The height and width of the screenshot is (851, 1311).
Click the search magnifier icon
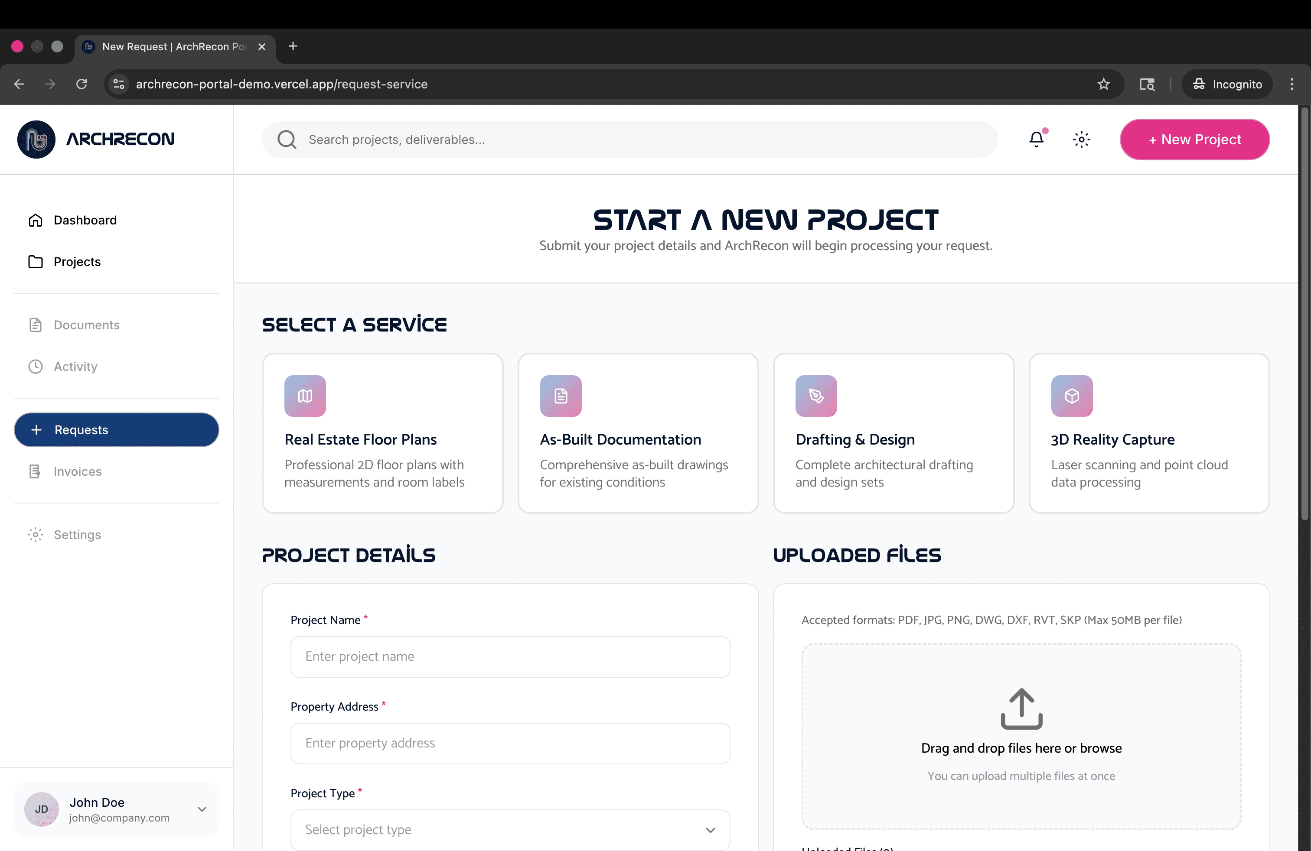287,139
